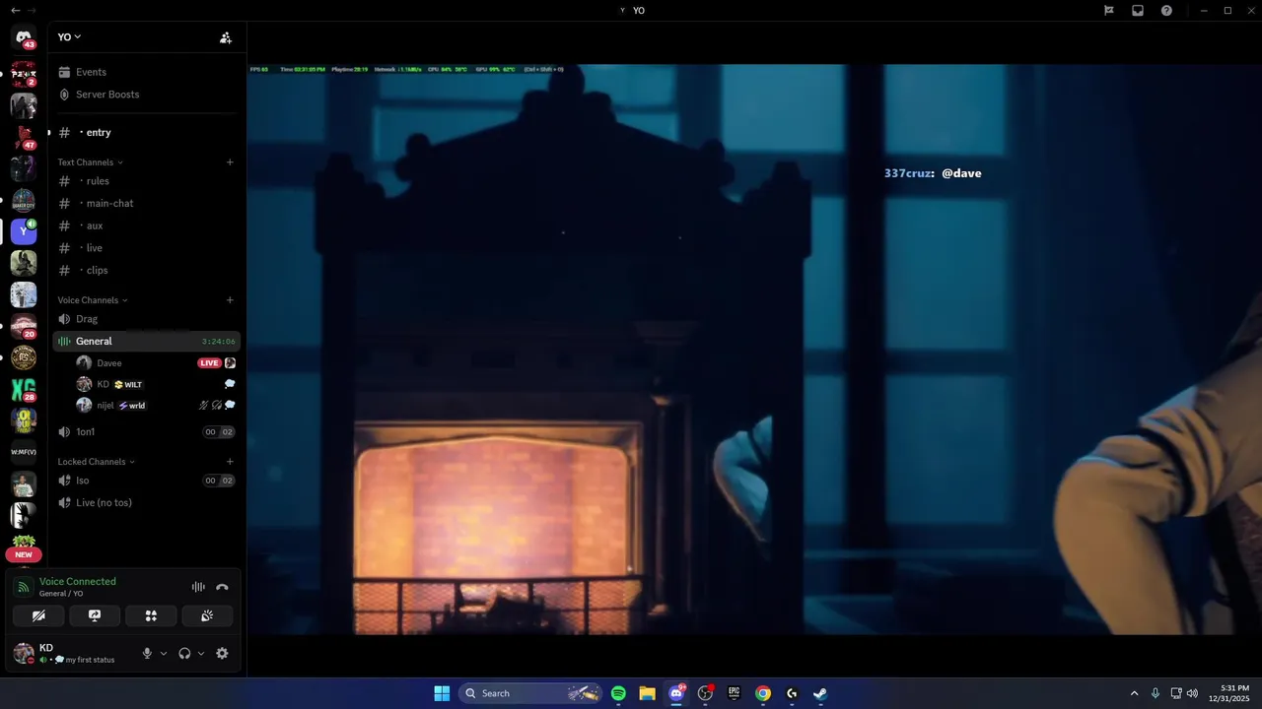The width and height of the screenshot is (1262, 709).
Task: Open the Voice Connected signal icon
Action: (24, 587)
